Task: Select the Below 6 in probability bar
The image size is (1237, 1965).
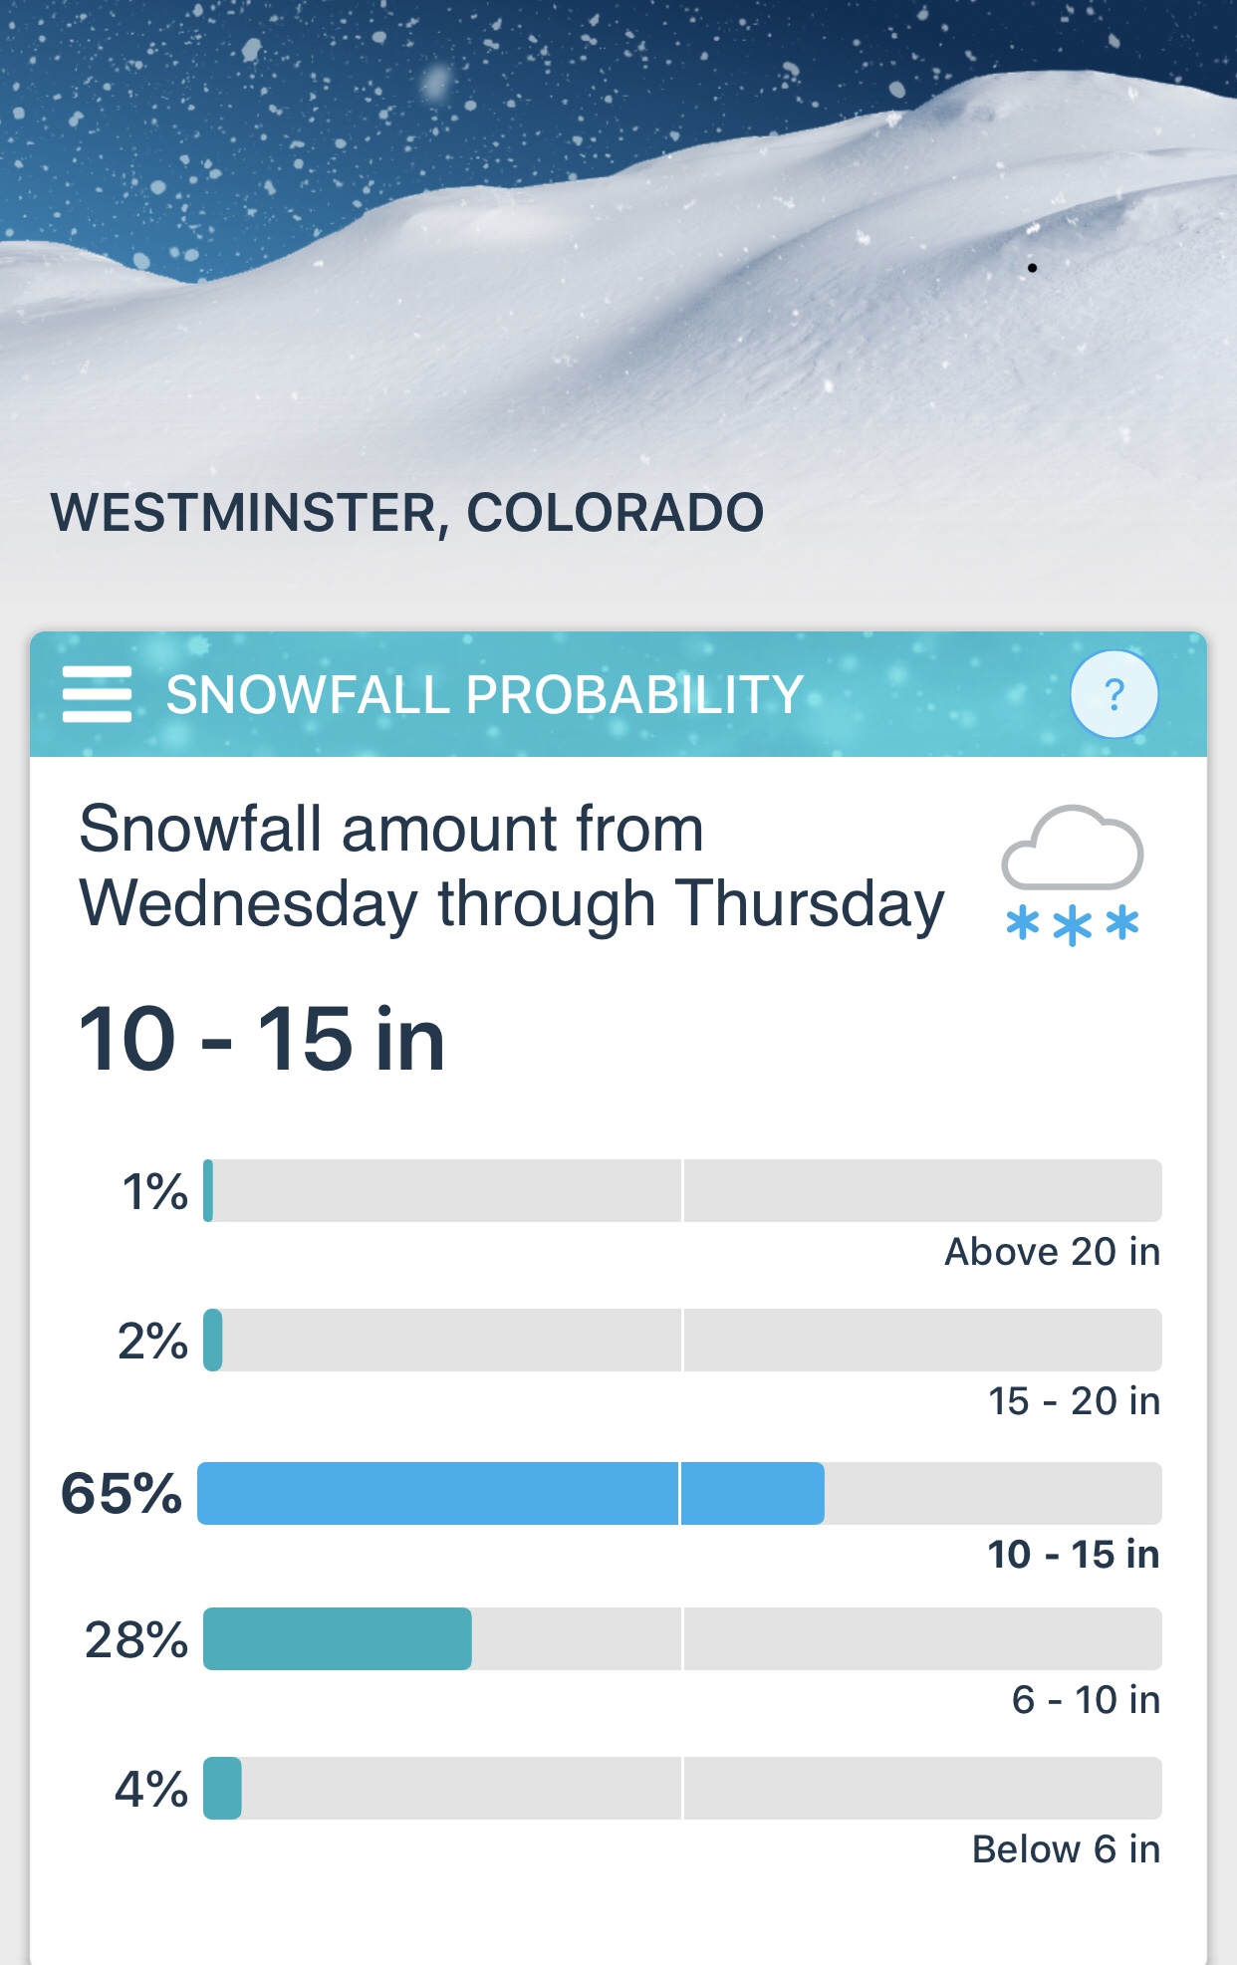Action: (682, 1788)
